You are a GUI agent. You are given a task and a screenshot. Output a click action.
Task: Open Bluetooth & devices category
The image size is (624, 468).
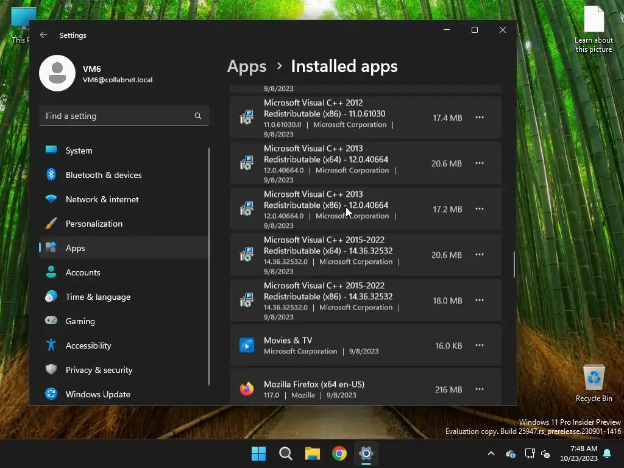[124, 175]
